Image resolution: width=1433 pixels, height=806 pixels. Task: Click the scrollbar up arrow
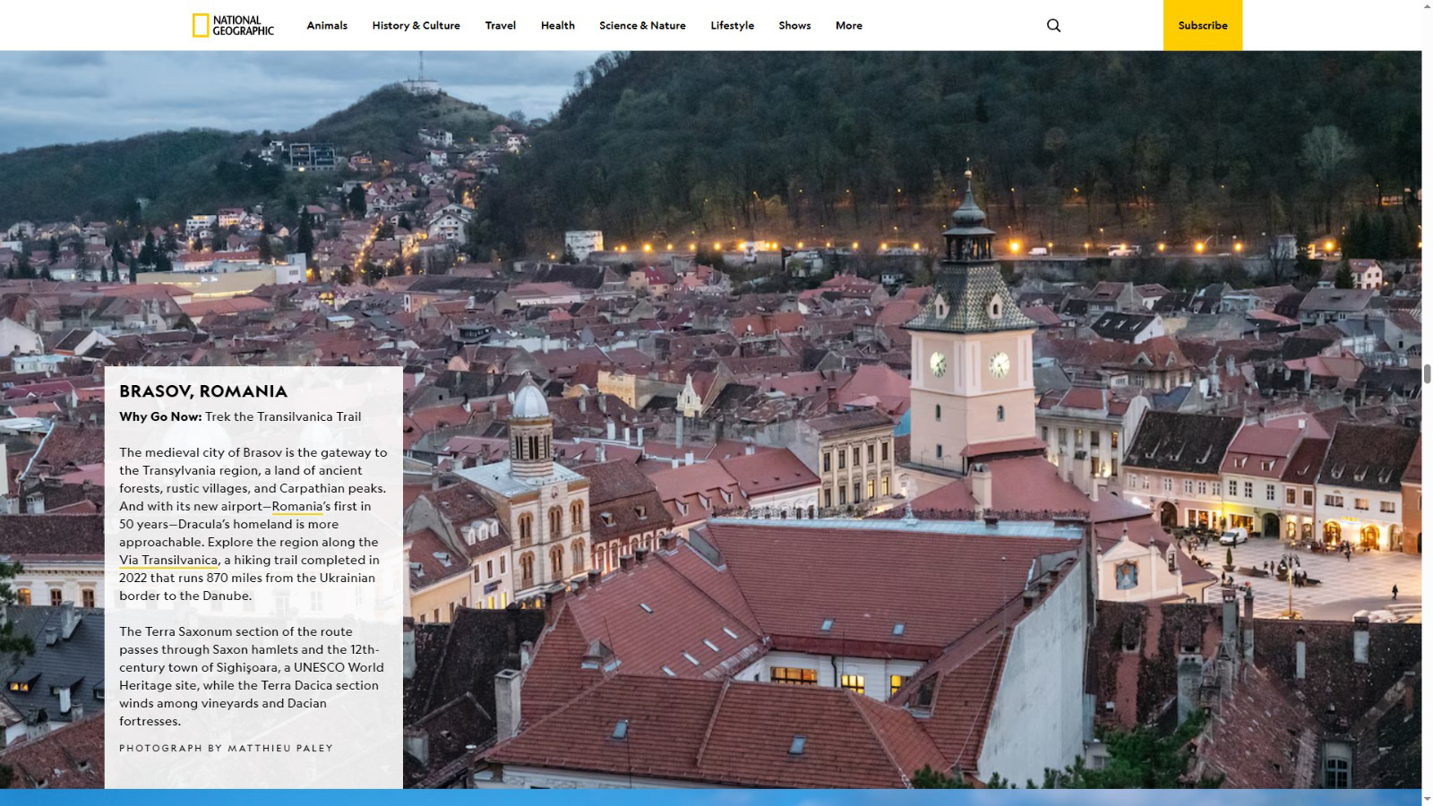coord(1427,5)
